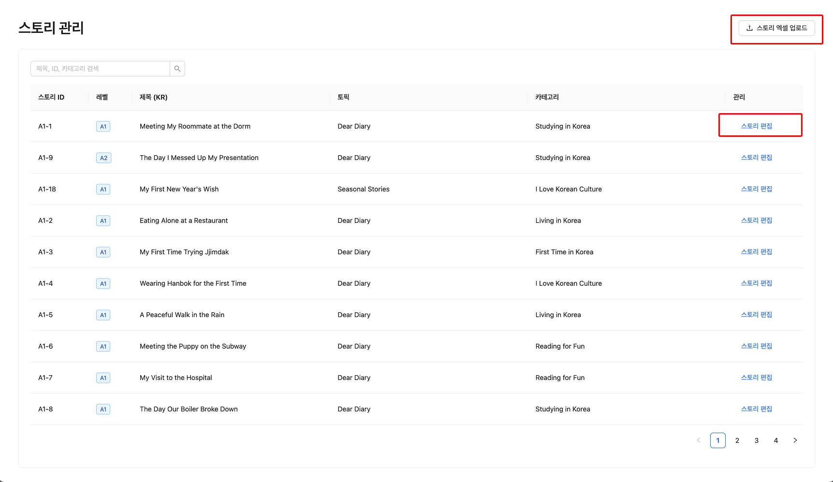Open 스토리 편집 for story A1-8
This screenshot has height=482, width=833.
coord(757,409)
